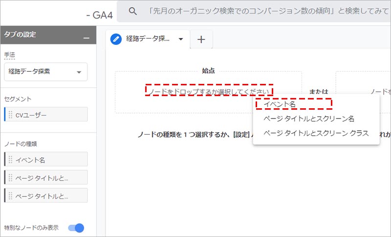Choose ページ タイトルとスクリーン名 menu option
The height and width of the screenshot is (237, 391).
308,118
